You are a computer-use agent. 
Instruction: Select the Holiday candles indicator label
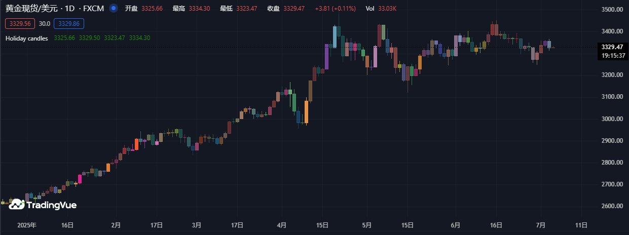(27, 38)
